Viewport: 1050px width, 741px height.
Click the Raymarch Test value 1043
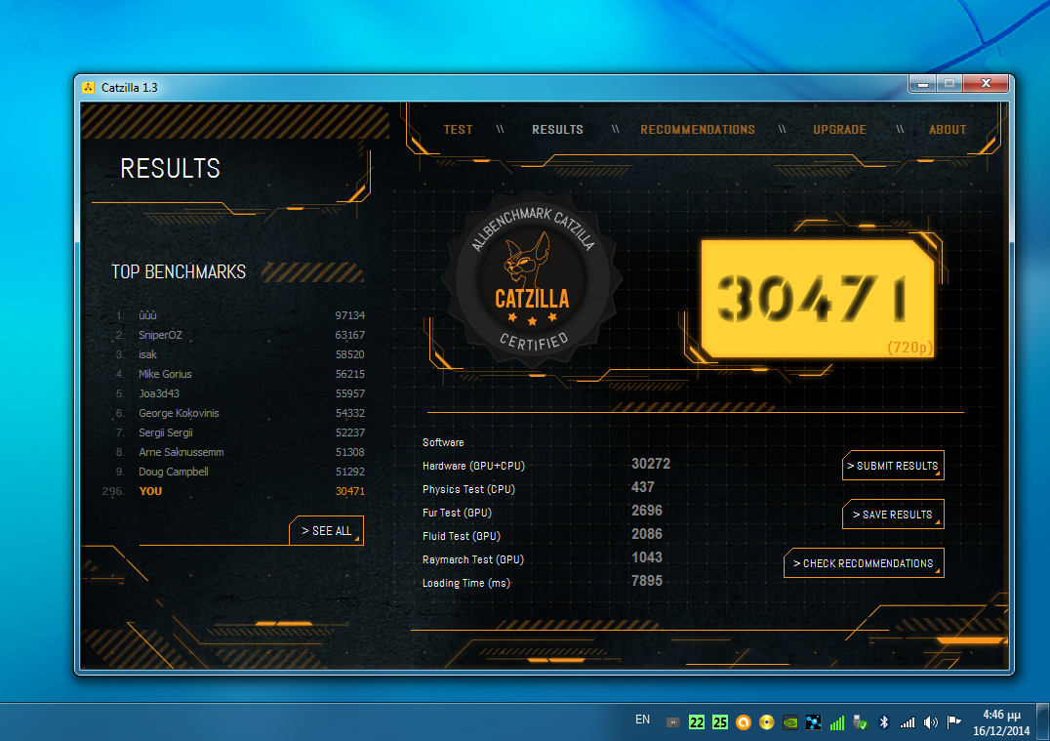tap(647, 557)
